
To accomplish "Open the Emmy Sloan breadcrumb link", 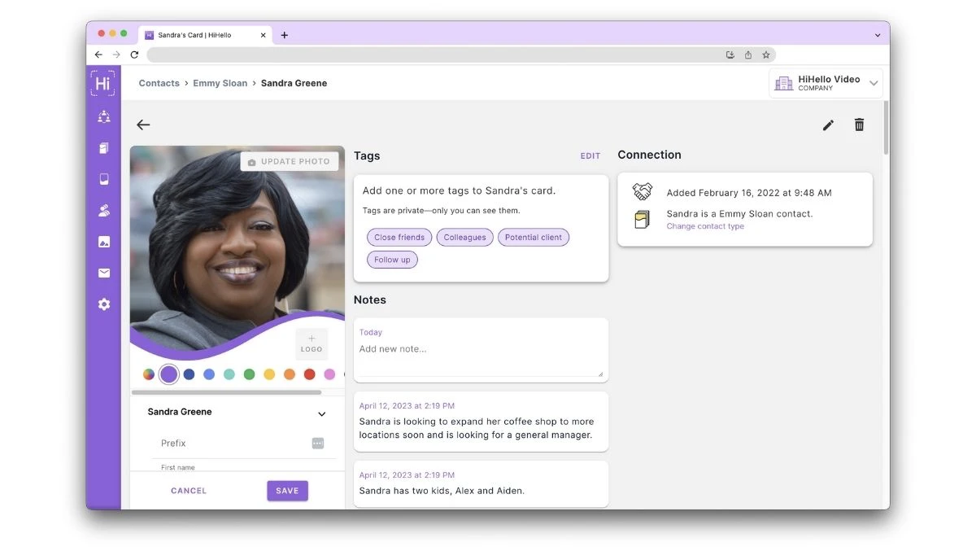I will coord(220,82).
